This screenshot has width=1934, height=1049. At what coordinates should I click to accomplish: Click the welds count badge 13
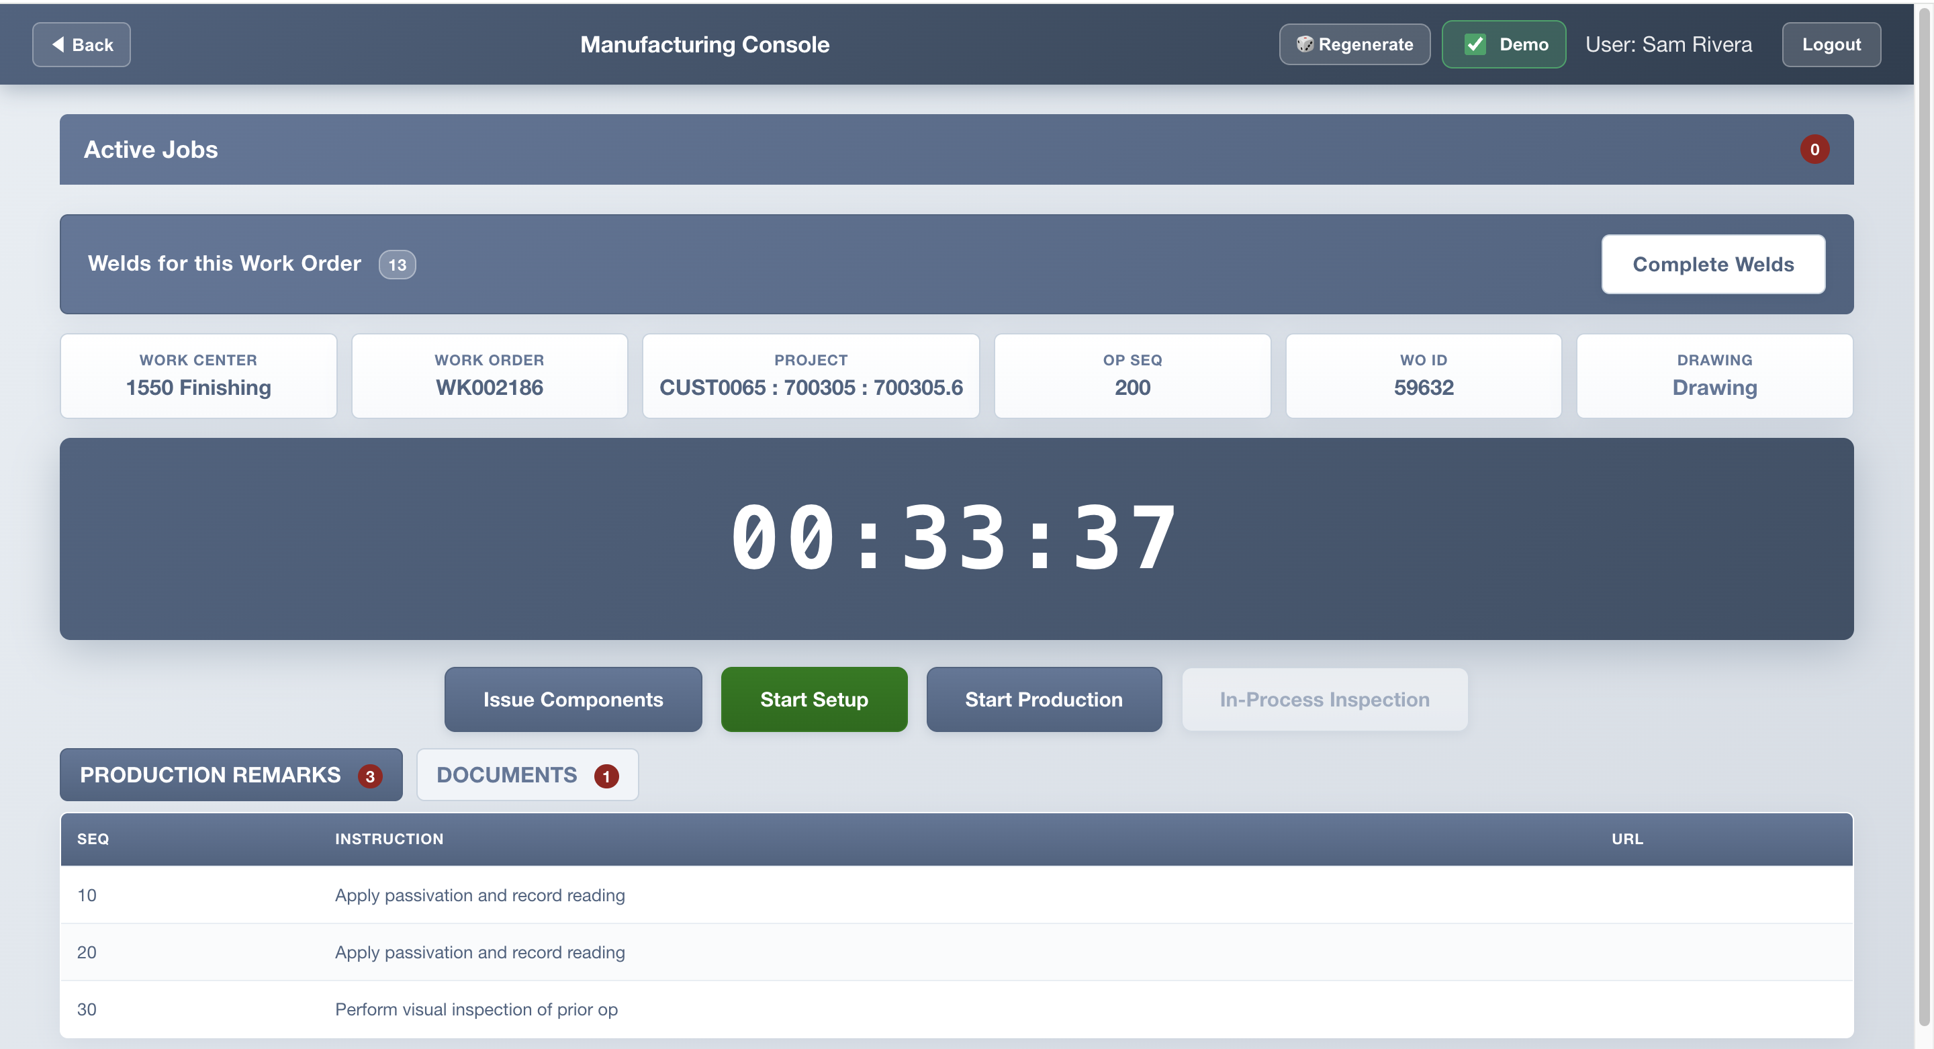pyautogui.click(x=397, y=265)
